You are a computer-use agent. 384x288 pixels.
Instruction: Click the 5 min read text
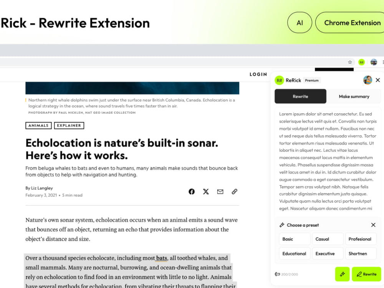point(72,195)
